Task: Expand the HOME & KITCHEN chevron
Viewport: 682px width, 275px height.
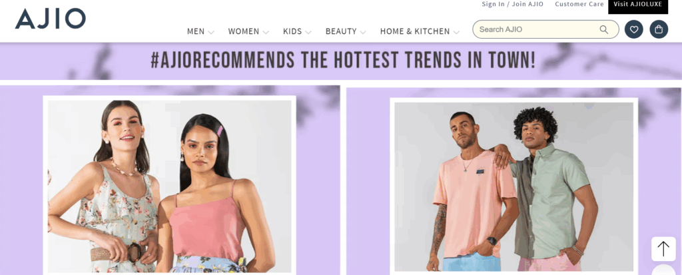Action: coord(456,32)
